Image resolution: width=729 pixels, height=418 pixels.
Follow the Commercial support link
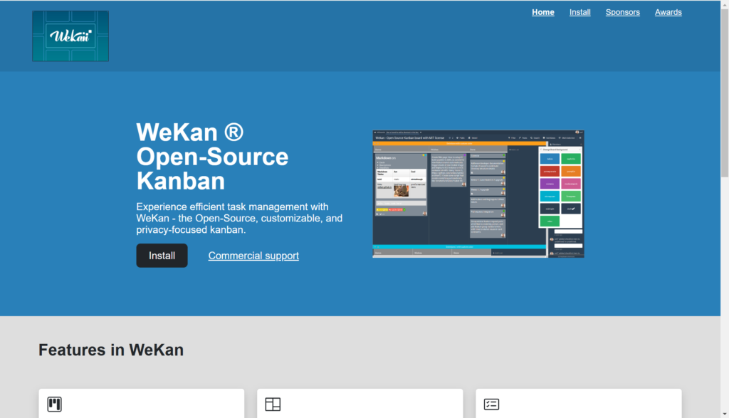point(253,256)
